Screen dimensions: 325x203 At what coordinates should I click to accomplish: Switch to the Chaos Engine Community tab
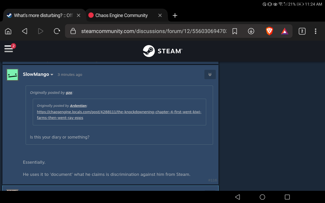[122, 15]
